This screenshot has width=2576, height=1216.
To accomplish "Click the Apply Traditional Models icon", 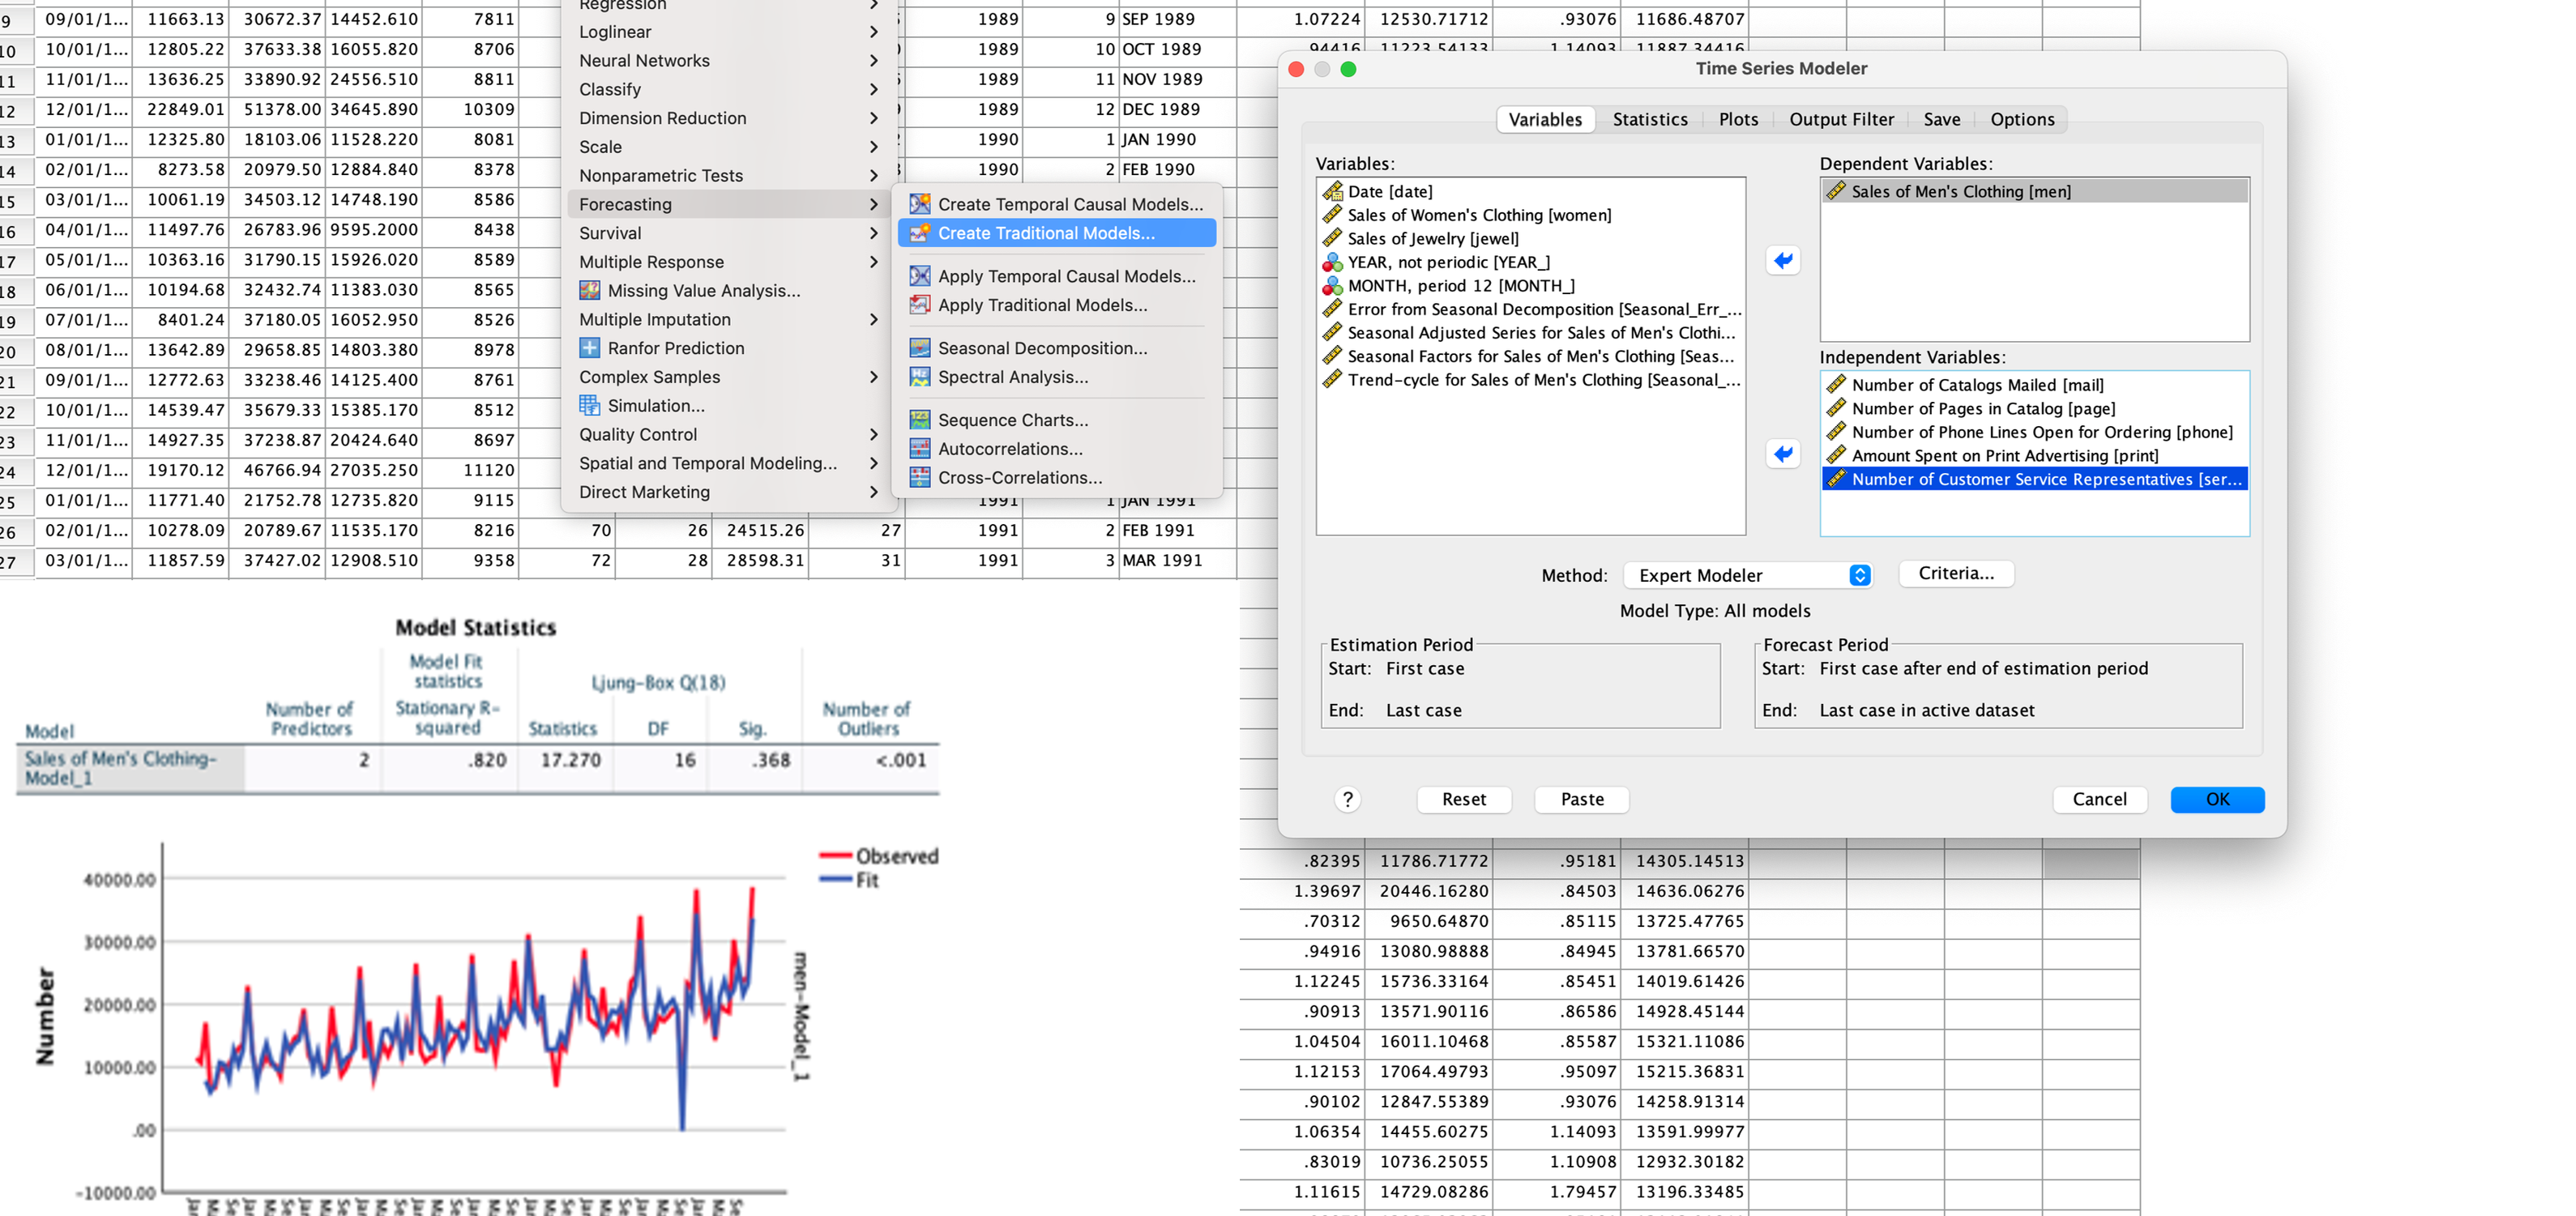I will (919, 305).
